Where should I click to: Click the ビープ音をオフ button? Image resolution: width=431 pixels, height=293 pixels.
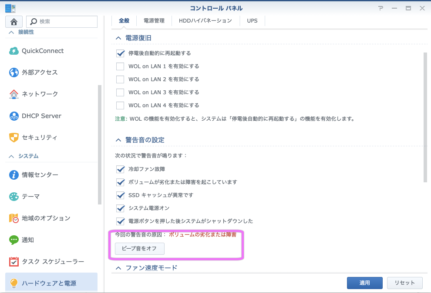pos(139,249)
